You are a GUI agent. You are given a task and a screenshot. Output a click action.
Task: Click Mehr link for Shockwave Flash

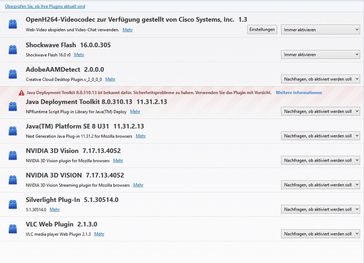[79, 55]
